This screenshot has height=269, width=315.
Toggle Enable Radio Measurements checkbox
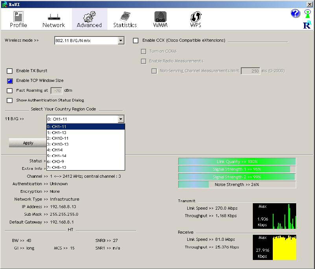tap(144, 61)
